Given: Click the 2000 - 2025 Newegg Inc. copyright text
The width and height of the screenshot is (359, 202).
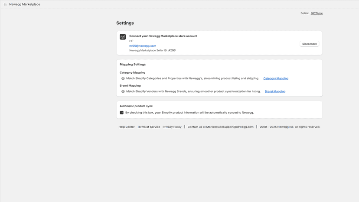Looking at the screenshot, I should click(x=290, y=127).
